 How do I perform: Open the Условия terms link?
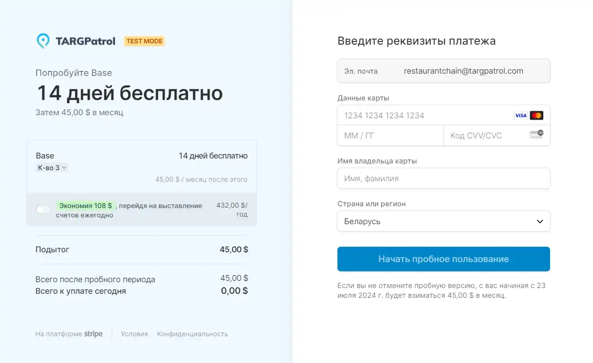[x=134, y=334]
